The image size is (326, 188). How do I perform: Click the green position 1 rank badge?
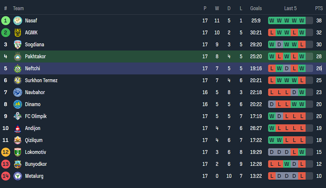(5, 20)
